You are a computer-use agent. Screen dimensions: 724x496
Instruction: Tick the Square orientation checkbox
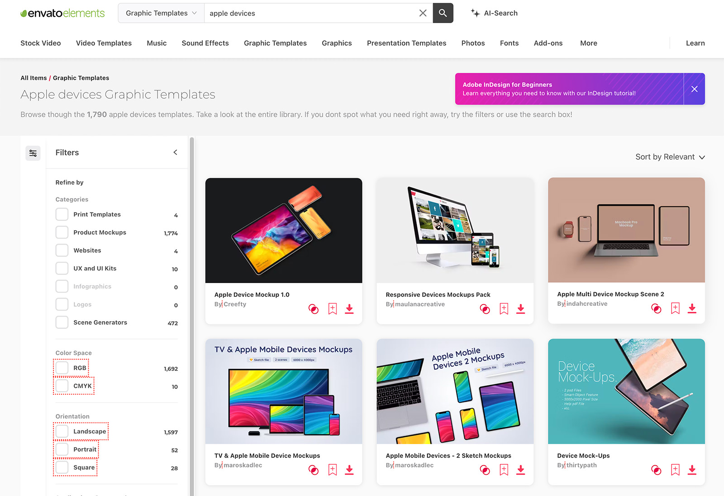coord(62,467)
